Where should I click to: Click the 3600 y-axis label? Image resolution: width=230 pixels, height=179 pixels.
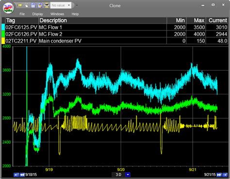pos(7,70)
